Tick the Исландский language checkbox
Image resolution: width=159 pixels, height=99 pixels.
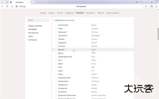click(x=56, y=88)
